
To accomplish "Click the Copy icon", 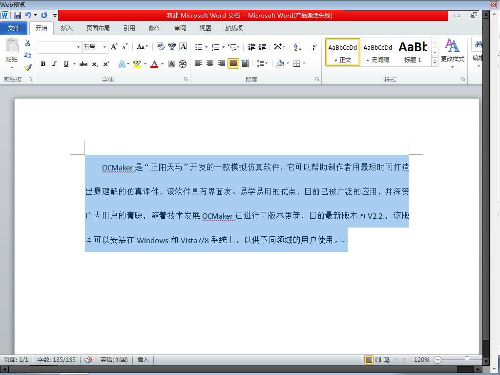I will click(x=28, y=55).
